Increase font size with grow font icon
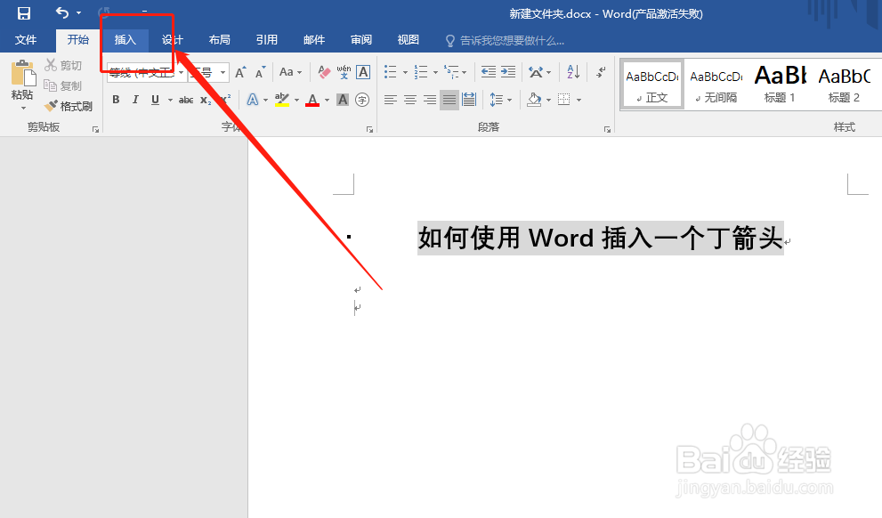The image size is (882, 518). point(241,73)
